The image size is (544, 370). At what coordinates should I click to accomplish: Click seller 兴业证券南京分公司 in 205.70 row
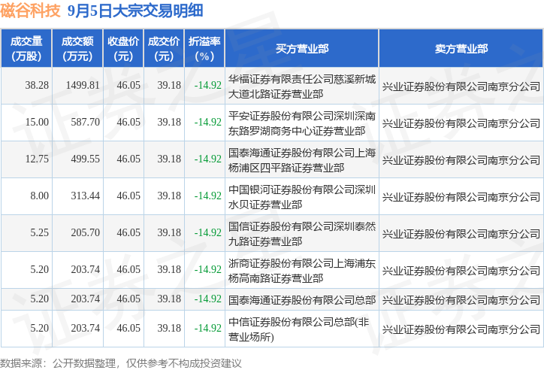(x=461, y=234)
